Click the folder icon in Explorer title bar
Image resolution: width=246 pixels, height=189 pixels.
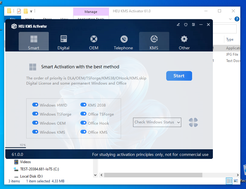point(9,11)
